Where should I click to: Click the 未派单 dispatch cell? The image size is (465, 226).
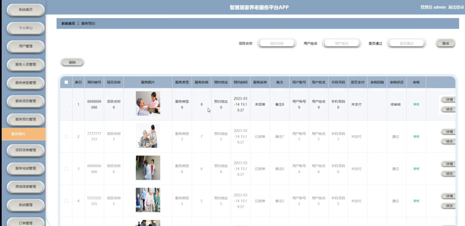(x=260, y=104)
